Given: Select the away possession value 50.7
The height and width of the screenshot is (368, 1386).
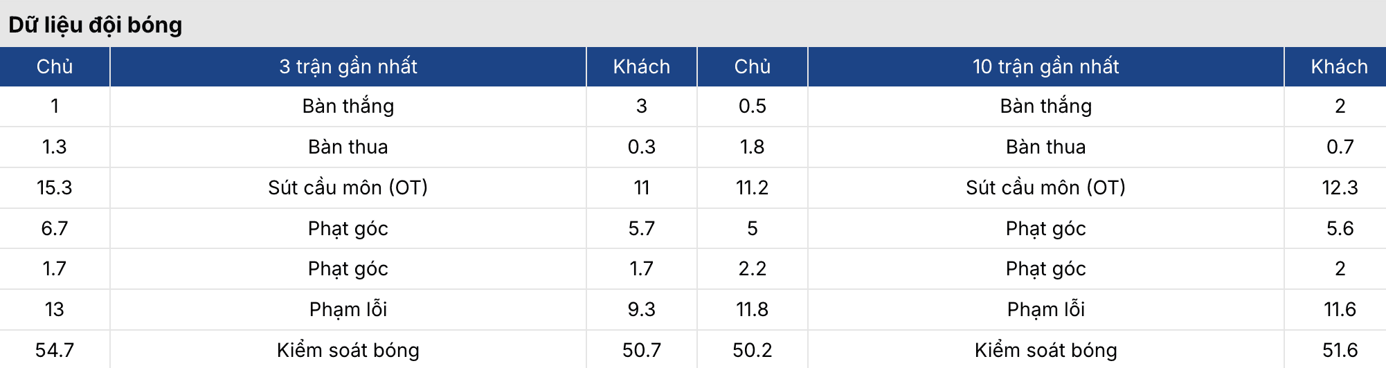Looking at the screenshot, I should pos(641,350).
